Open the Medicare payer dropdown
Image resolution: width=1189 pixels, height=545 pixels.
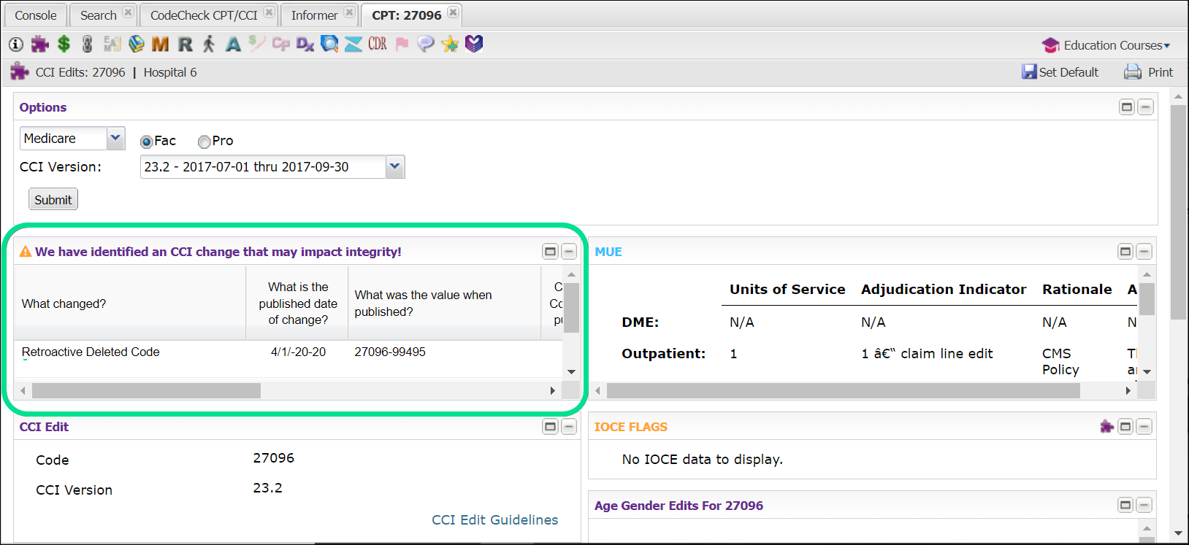coord(115,138)
